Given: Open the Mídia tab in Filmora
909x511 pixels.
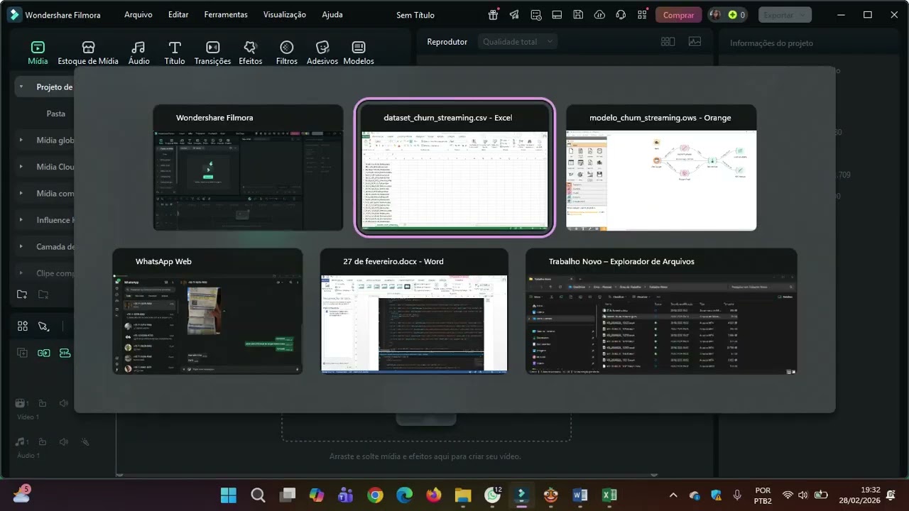Looking at the screenshot, I should coord(38,53).
